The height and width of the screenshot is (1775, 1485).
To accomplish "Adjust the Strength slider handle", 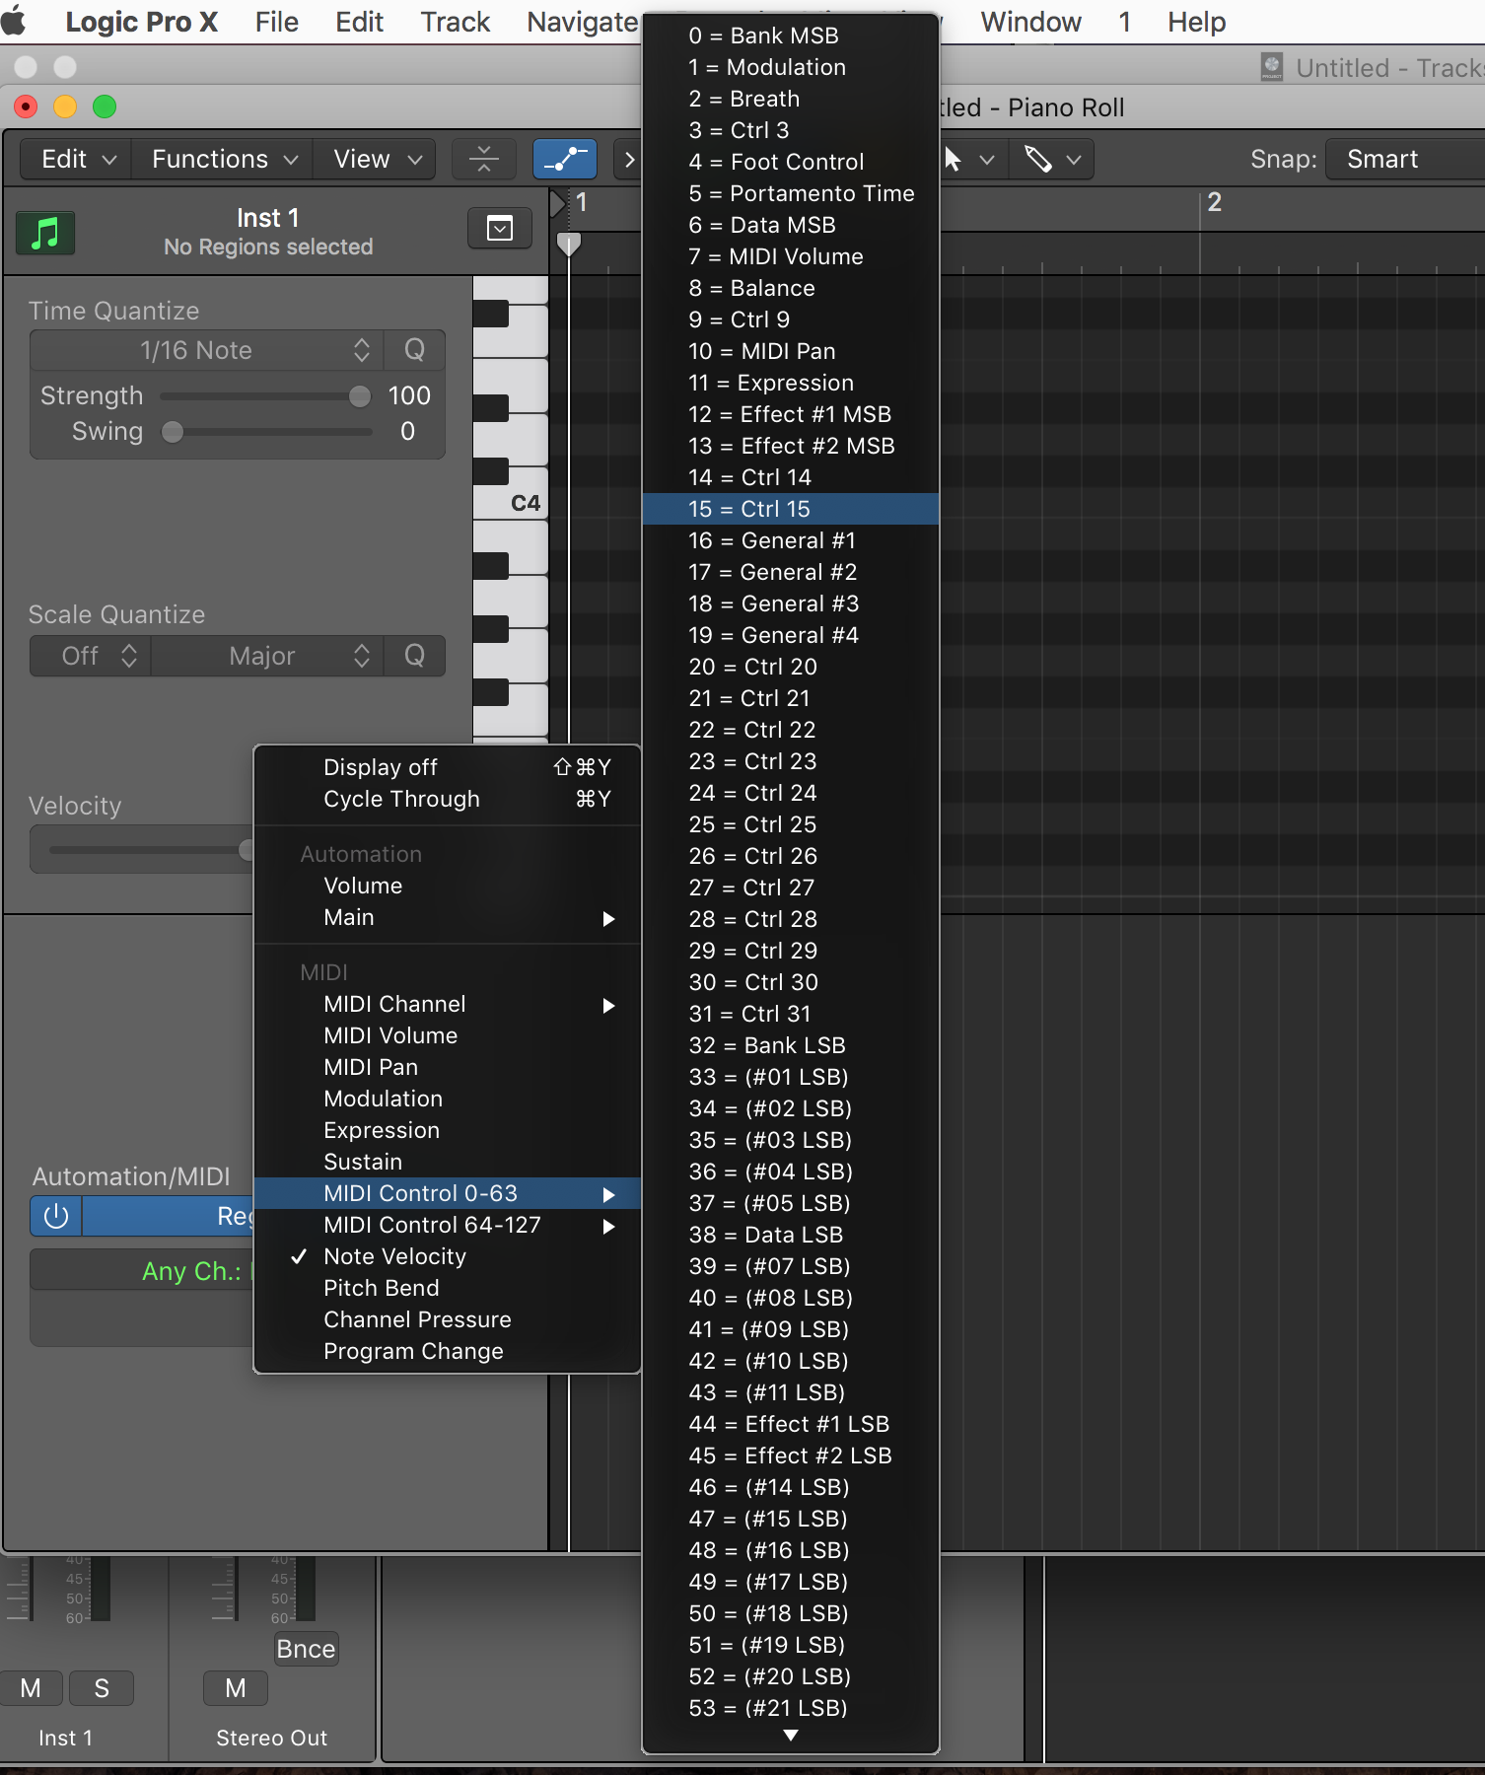I will [x=360, y=396].
